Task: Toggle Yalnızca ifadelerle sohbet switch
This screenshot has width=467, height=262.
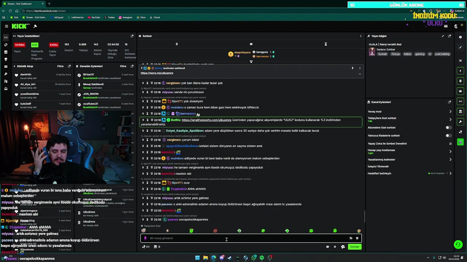Action: click(x=449, y=136)
